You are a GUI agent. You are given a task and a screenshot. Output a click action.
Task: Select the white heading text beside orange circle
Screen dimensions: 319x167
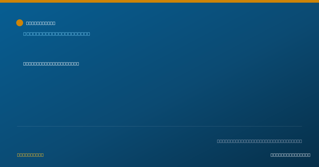[41, 23]
